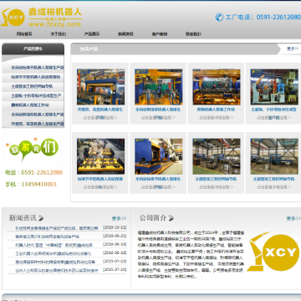The height and width of the screenshot is (301, 301).
Task: Open product photo captioned 吊篮筋、摇篮机器人焊接生
Action: (100, 87)
